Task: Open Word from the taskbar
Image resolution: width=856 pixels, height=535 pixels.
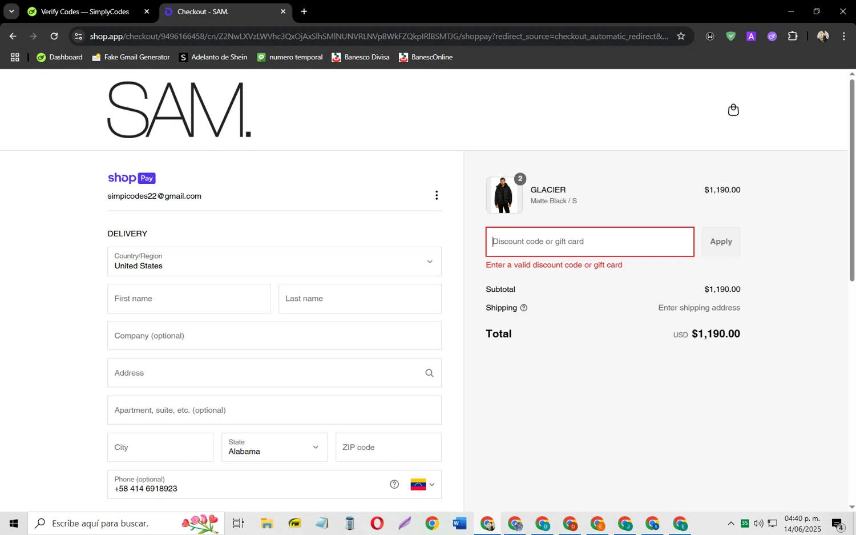Action: pyautogui.click(x=459, y=523)
